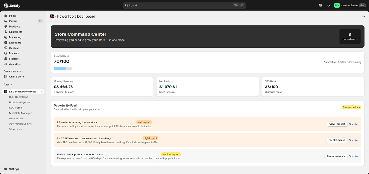Click the Opportunity Feed heading

[x=65, y=106]
